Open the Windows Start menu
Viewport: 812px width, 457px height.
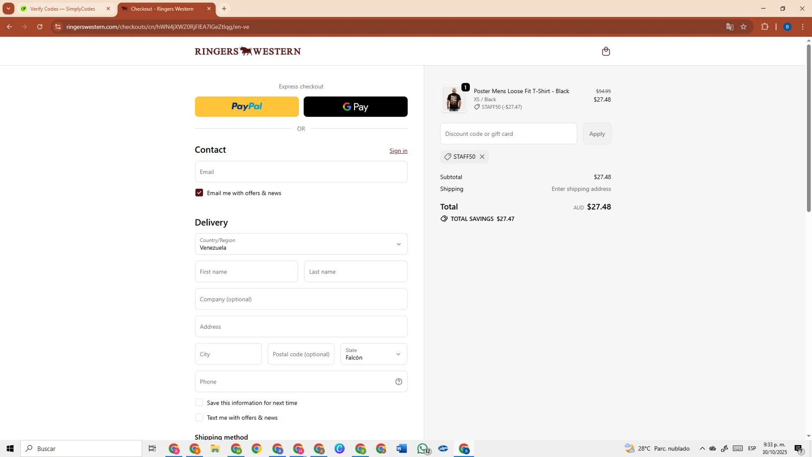pyautogui.click(x=10, y=448)
